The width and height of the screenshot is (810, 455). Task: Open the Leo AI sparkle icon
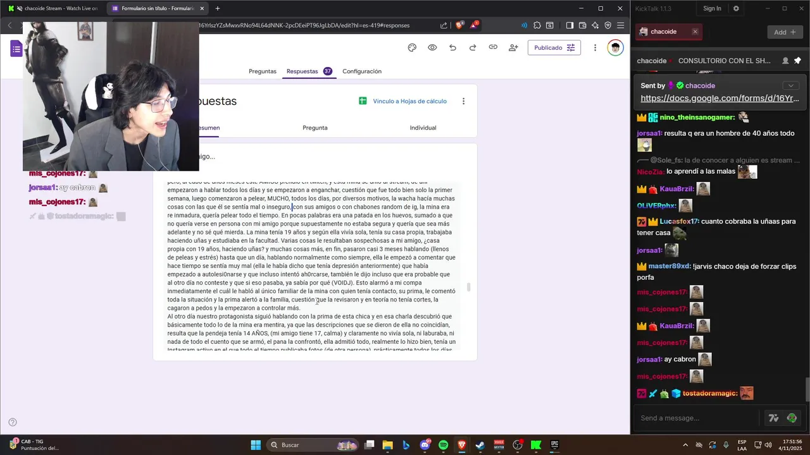[595, 25]
